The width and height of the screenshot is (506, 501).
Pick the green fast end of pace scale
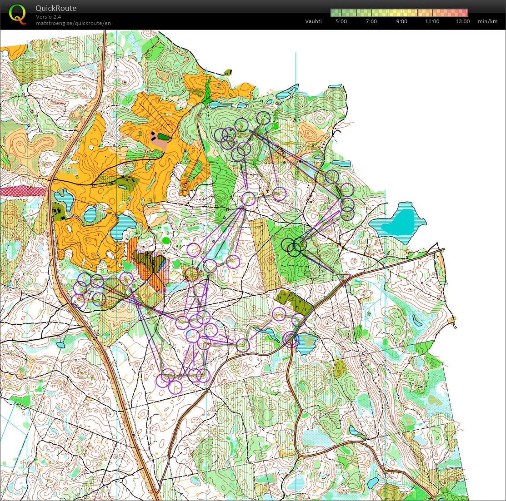click(x=336, y=13)
